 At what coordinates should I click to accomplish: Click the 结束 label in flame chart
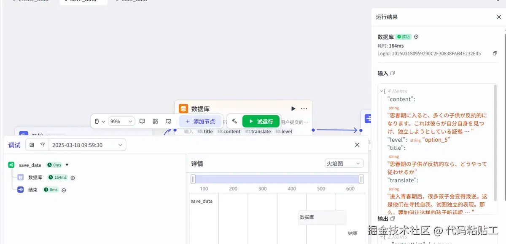pos(353,233)
